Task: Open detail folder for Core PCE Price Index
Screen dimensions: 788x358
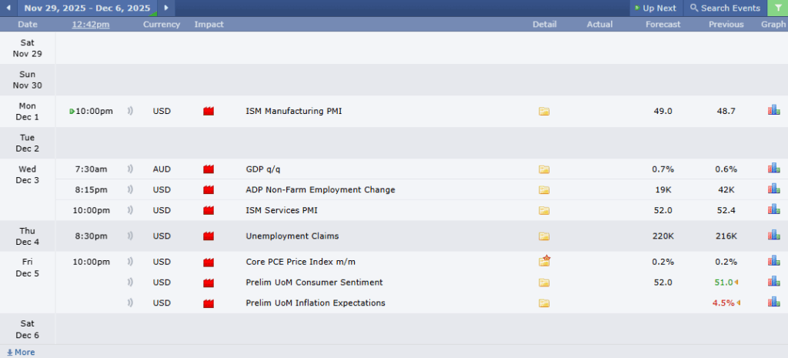Action: point(544,262)
